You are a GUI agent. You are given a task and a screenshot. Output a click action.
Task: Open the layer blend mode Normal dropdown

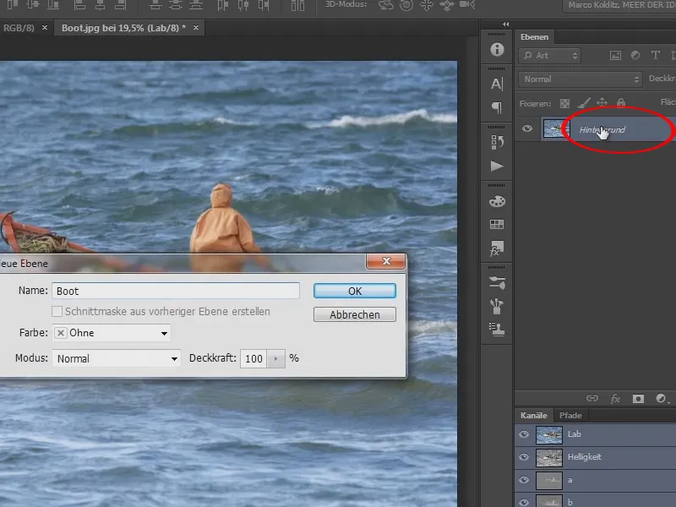coord(581,79)
